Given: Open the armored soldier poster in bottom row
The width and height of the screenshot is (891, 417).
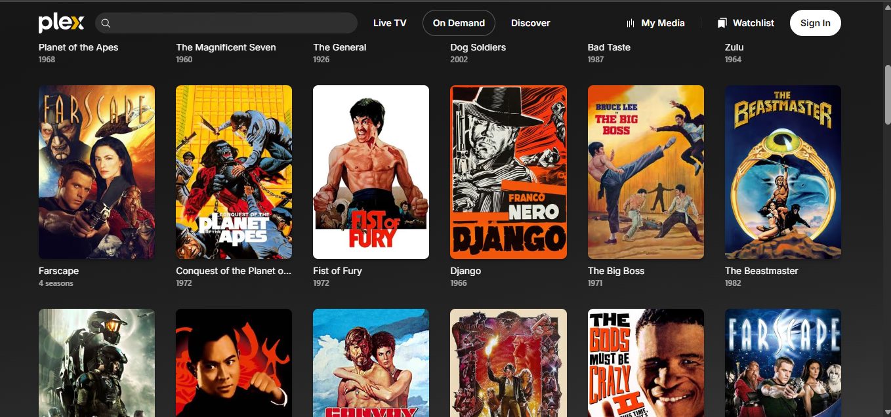Looking at the screenshot, I should 96,363.
